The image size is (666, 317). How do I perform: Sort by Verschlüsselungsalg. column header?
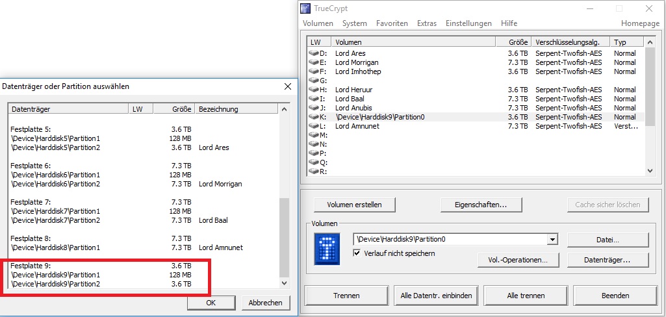[571, 42]
